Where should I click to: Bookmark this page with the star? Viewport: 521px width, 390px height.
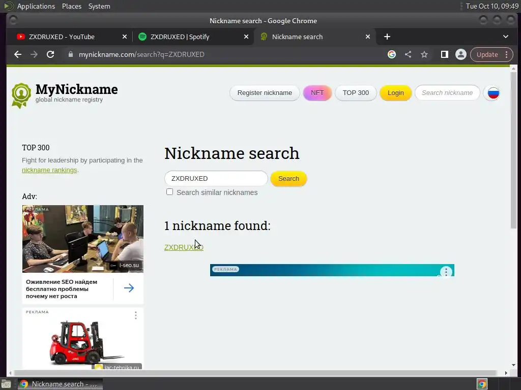[x=424, y=54]
